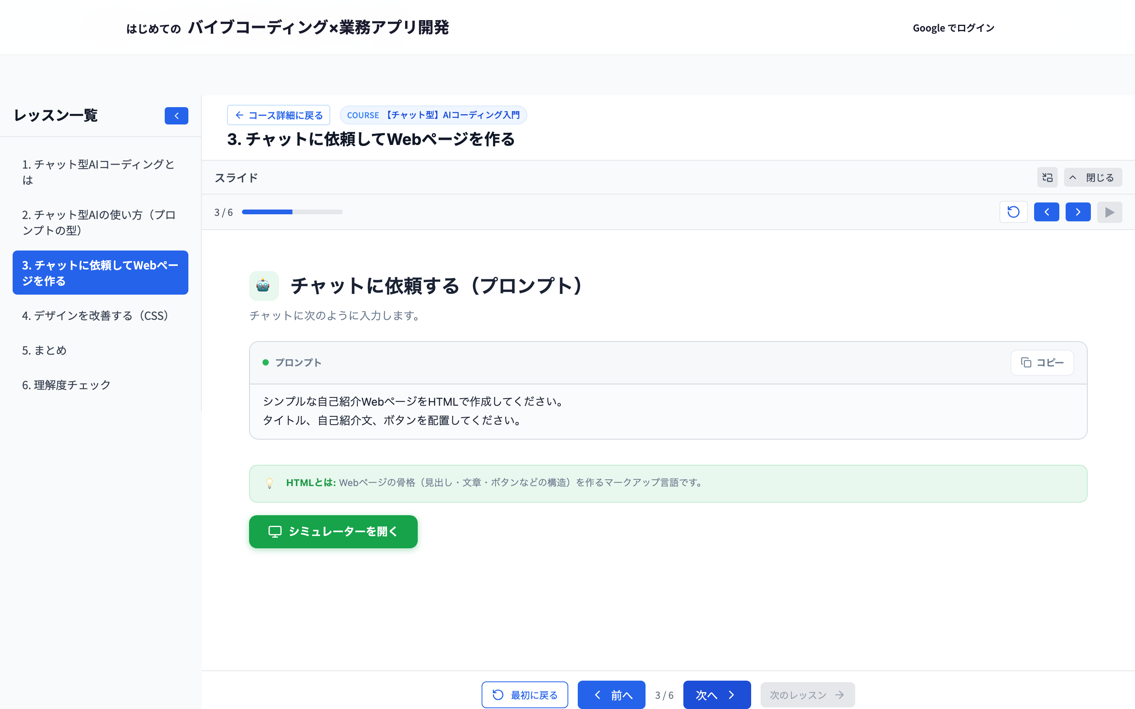Click the slide progress bar
The width and height of the screenshot is (1135, 709).
(x=292, y=212)
